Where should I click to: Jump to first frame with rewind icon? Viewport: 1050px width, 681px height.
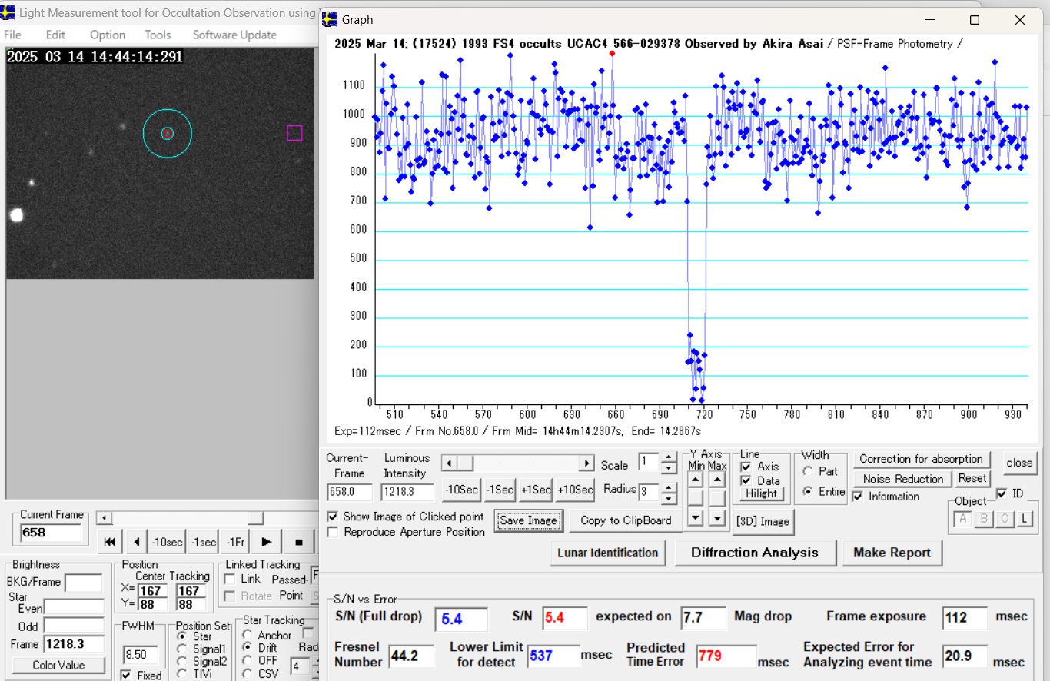109,542
